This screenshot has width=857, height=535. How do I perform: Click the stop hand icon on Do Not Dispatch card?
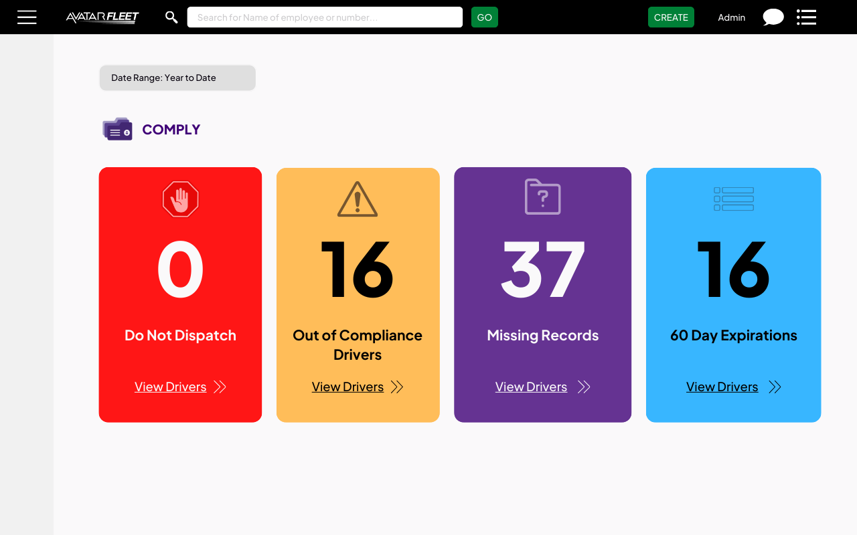pyautogui.click(x=180, y=199)
